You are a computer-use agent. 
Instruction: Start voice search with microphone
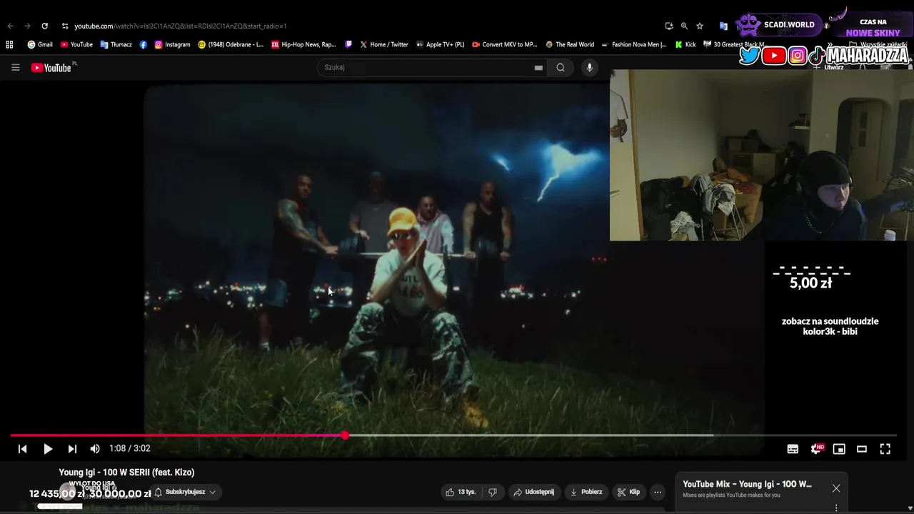click(x=589, y=67)
